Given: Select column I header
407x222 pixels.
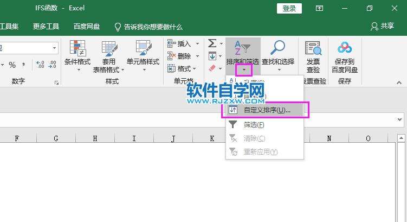Looking at the screenshot, I should 134,138.
